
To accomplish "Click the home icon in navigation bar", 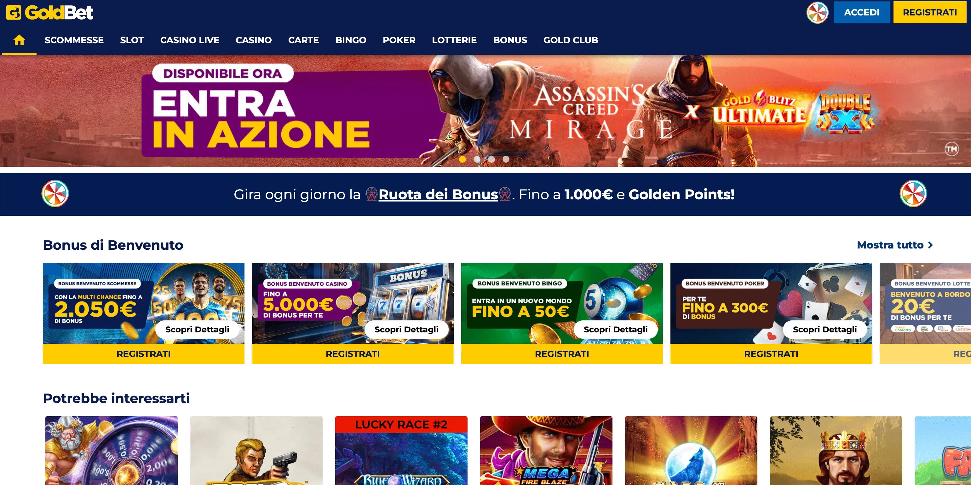I will pyautogui.click(x=19, y=40).
